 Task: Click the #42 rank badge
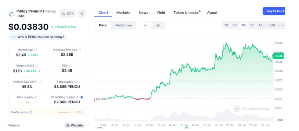21,16
